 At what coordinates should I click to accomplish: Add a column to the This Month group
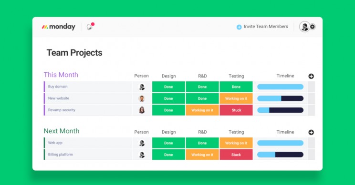[x=311, y=76]
